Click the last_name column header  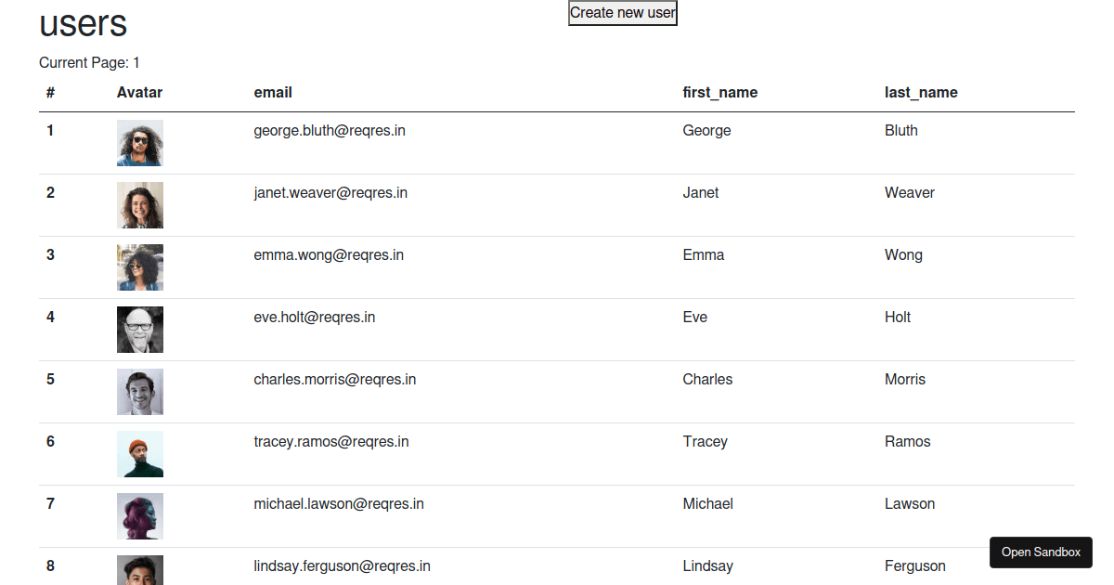(x=921, y=93)
